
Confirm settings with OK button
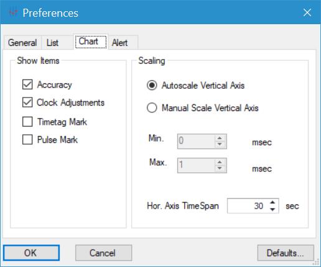click(31, 253)
